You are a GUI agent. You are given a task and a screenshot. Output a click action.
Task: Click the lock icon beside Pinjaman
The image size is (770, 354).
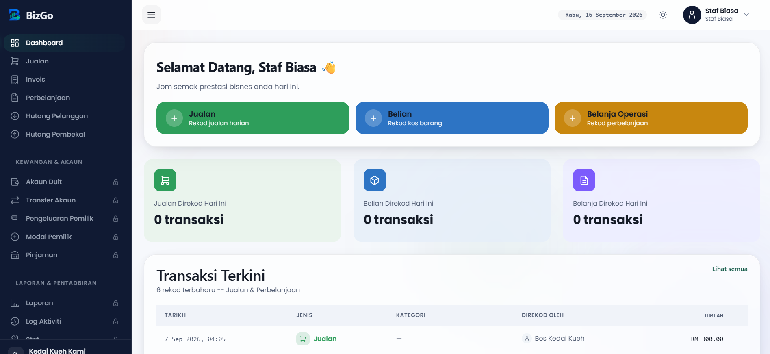coord(116,255)
